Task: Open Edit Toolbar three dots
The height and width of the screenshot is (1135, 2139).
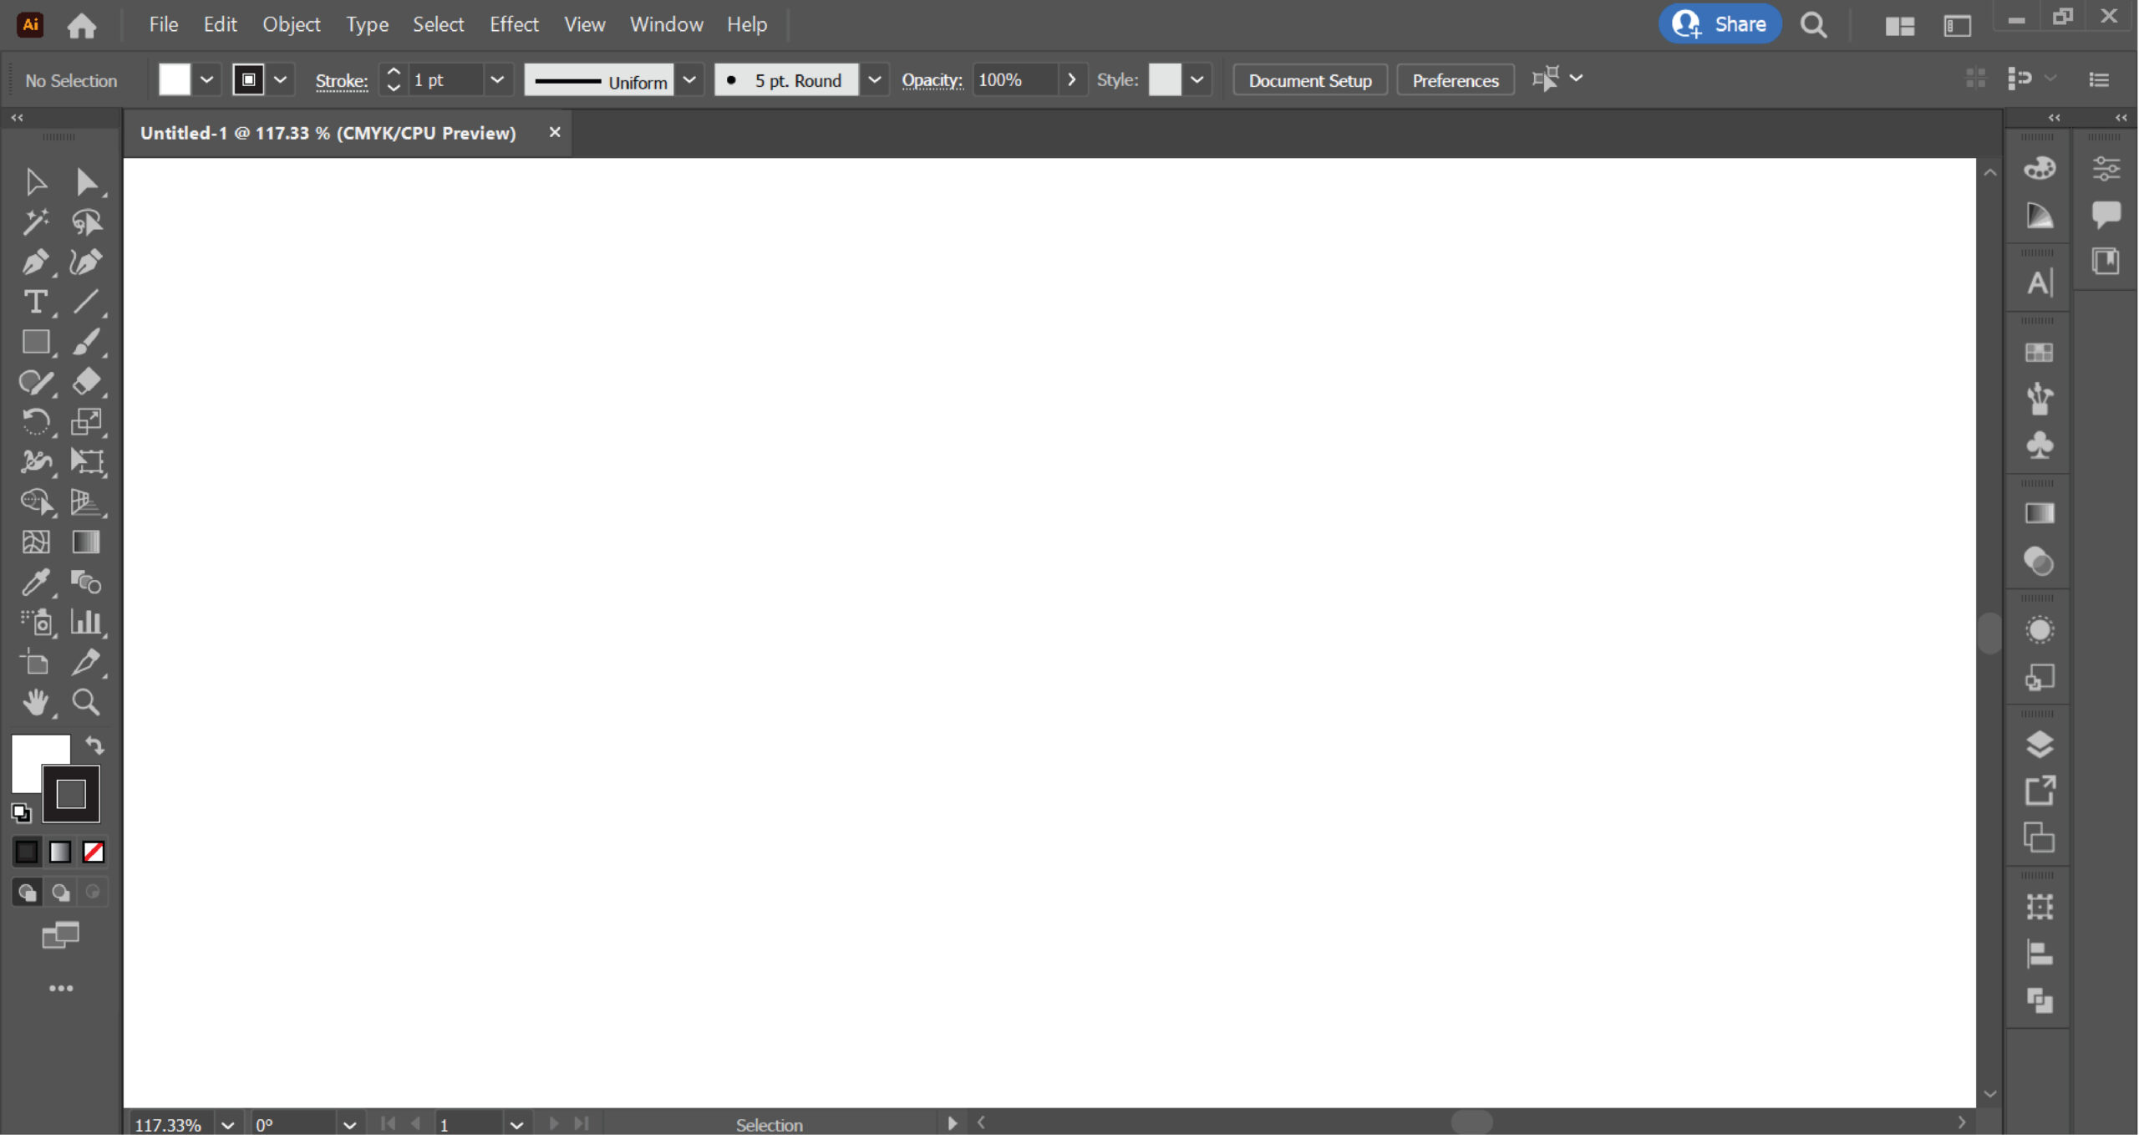Action: 61,989
